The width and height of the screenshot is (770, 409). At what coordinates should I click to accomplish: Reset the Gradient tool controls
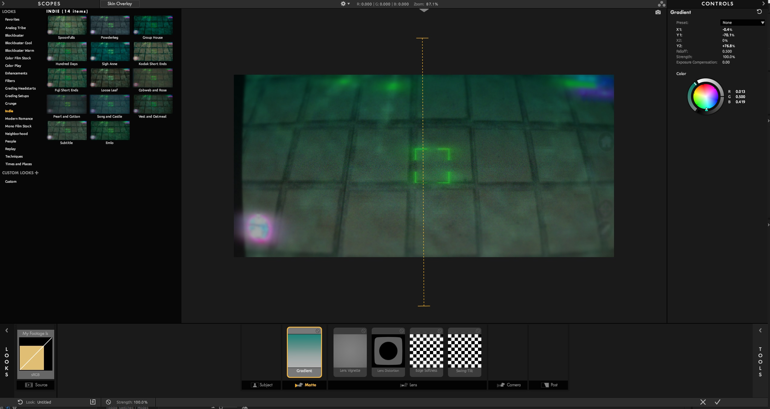tap(759, 11)
